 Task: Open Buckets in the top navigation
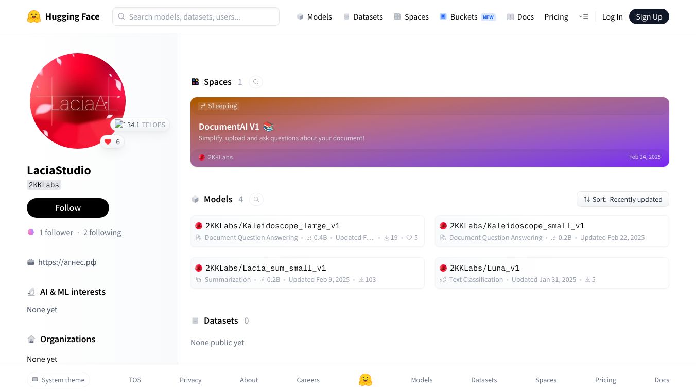[x=467, y=16]
